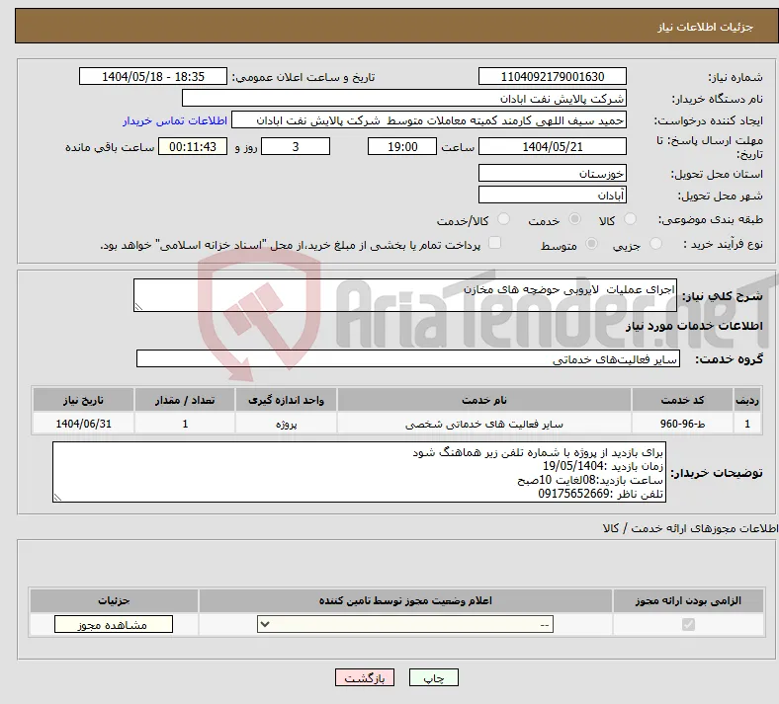Click the need date cell 1404/06/31
779x704 pixels.
point(83,424)
